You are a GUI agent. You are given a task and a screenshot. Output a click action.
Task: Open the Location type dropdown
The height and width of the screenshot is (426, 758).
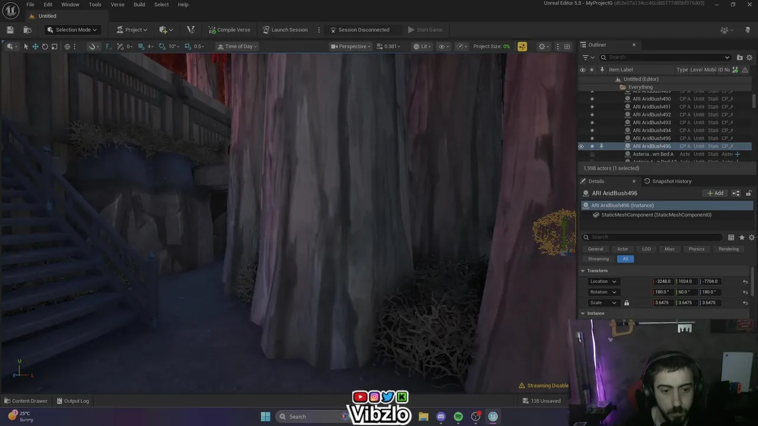coord(603,282)
